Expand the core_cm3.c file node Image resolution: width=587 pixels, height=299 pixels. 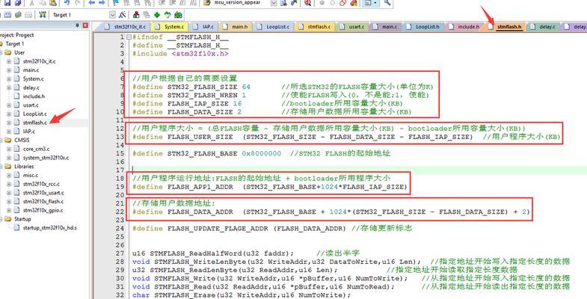tap(9, 149)
